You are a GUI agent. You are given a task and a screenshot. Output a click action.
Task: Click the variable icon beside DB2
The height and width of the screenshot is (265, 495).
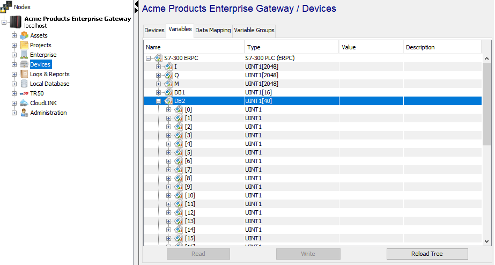tap(168, 101)
